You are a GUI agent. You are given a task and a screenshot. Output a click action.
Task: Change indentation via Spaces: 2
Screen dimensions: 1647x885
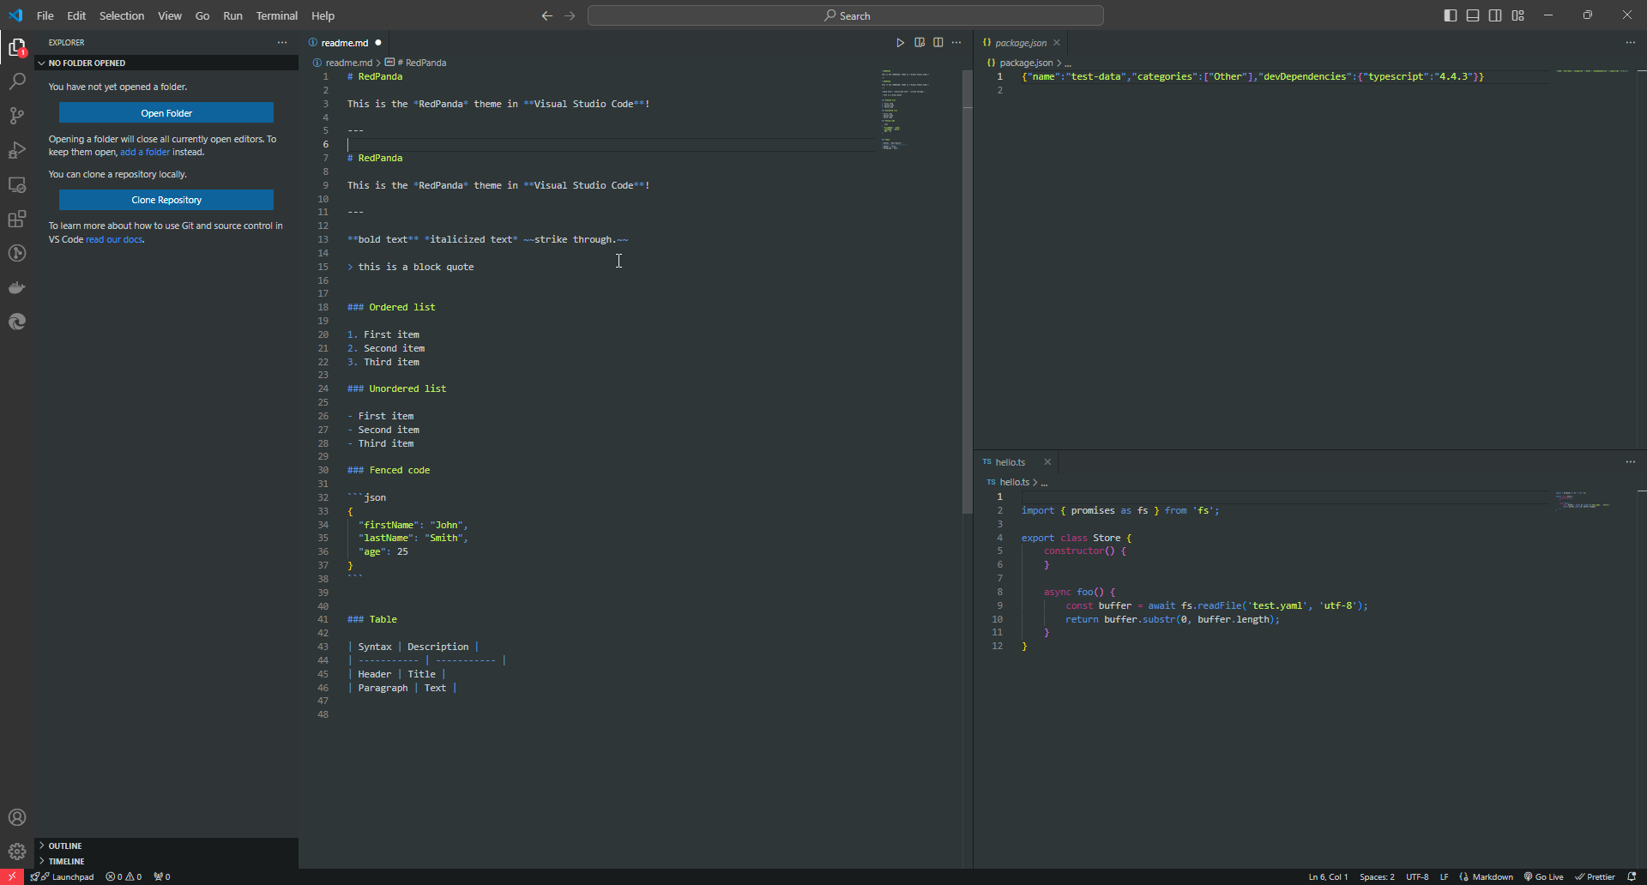1377,876
